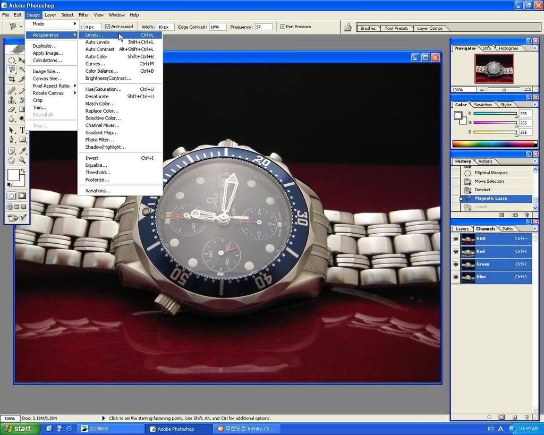This screenshot has width=544, height=435.
Task: Select the Zoom magnifier tool
Action: tap(22, 160)
